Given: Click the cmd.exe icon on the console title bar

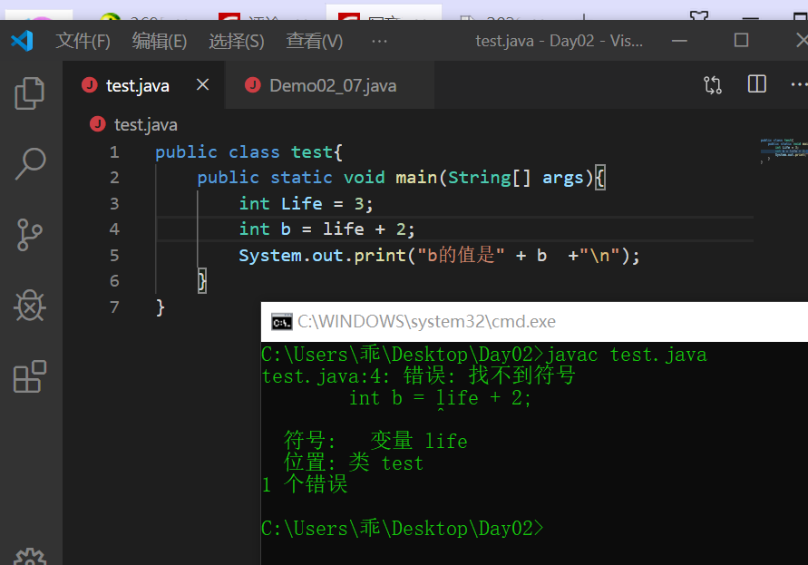Looking at the screenshot, I should tap(281, 320).
